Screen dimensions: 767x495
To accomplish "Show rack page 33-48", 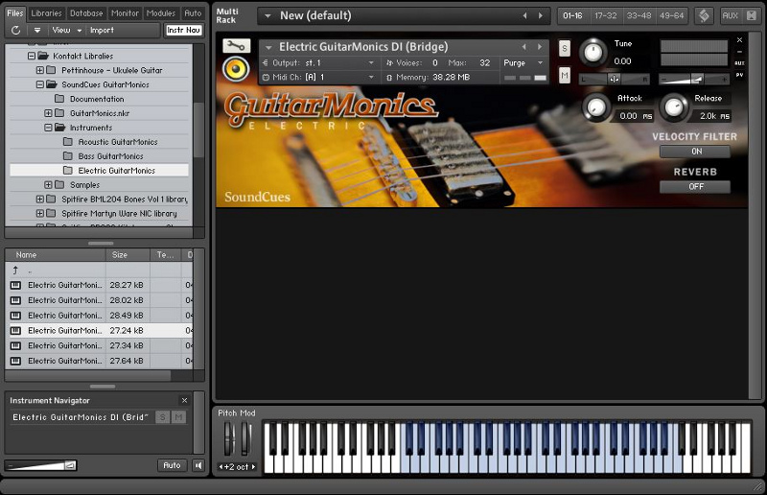I will click(x=639, y=15).
